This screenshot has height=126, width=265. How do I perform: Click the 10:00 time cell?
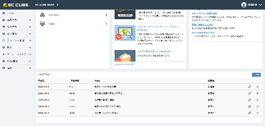[72, 100]
